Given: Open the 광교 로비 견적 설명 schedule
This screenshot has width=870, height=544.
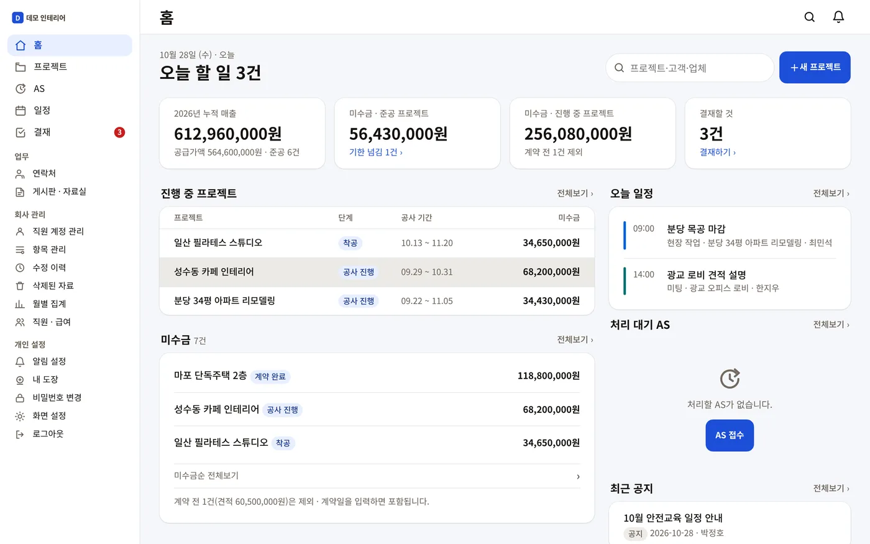Looking at the screenshot, I should [x=730, y=281].
